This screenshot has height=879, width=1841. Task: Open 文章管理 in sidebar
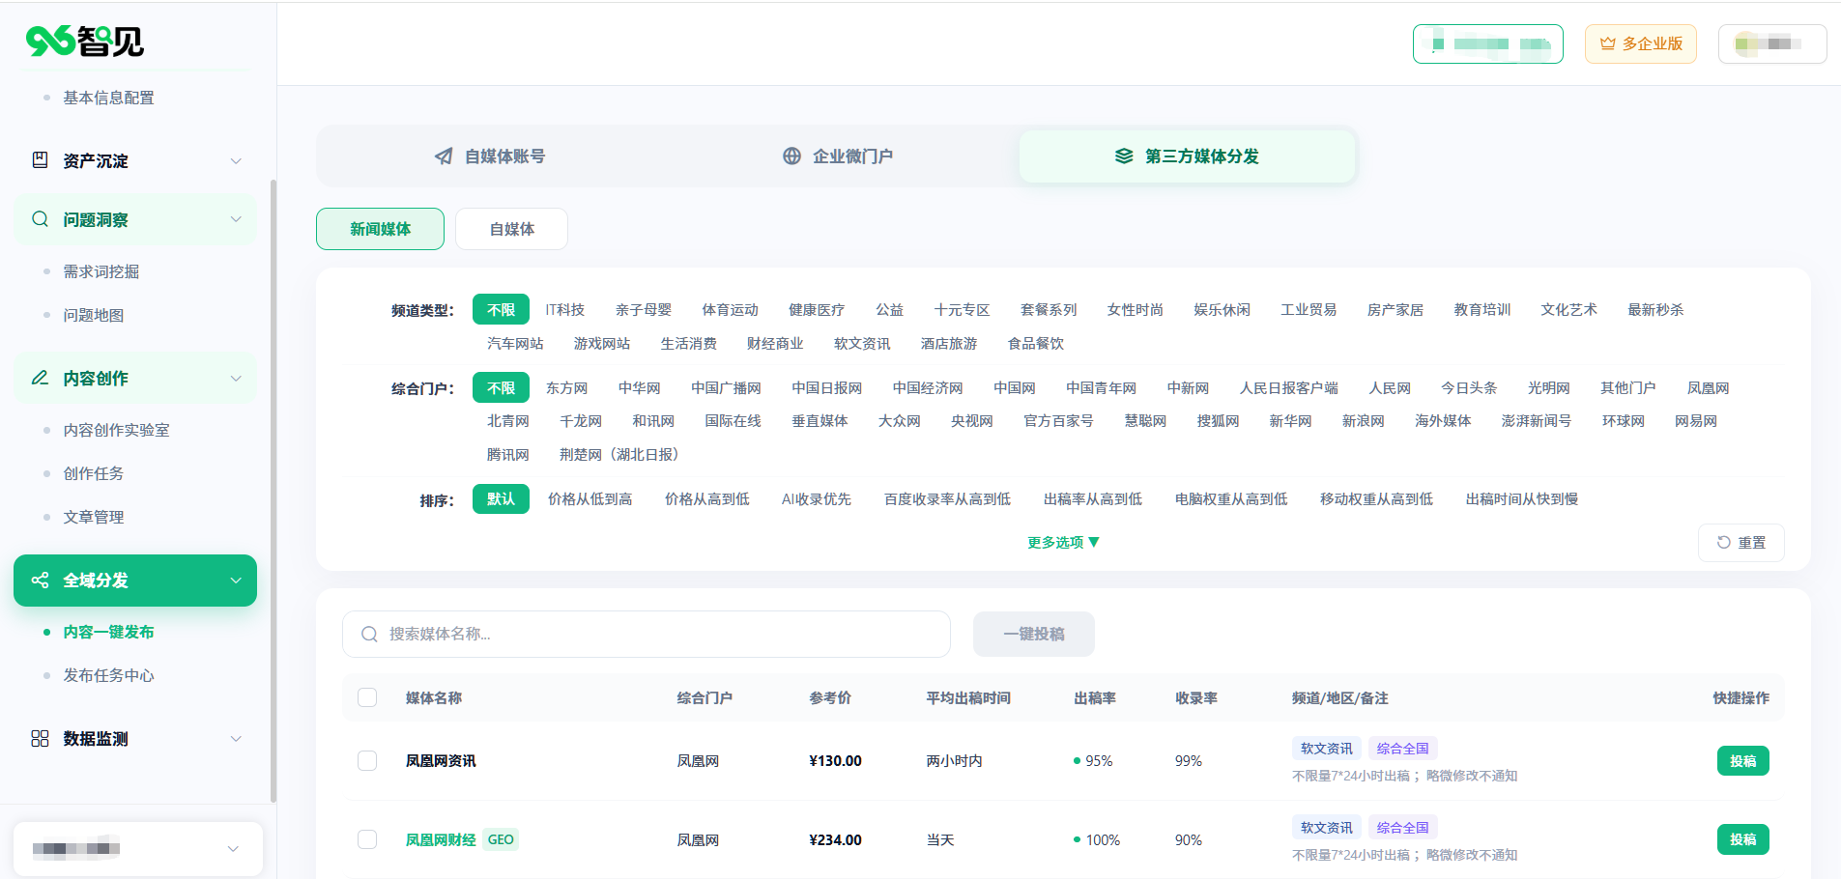click(94, 517)
